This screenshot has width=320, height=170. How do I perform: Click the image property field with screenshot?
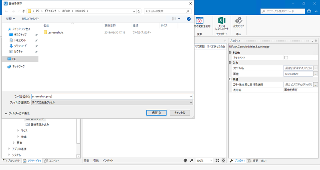point(298,74)
